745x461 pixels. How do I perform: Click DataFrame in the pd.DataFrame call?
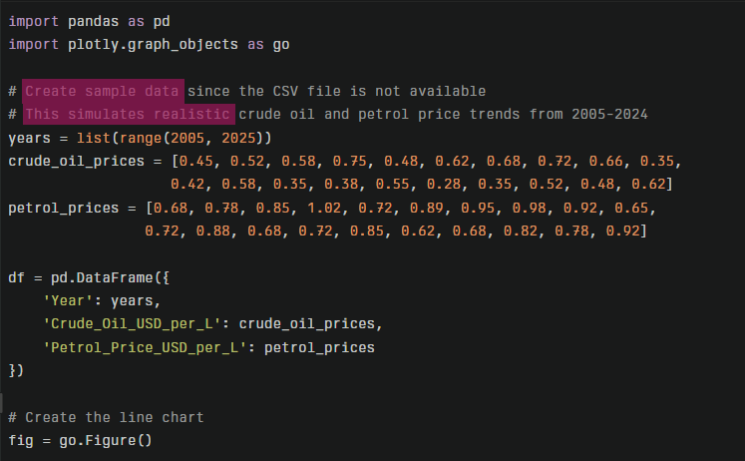(x=105, y=277)
